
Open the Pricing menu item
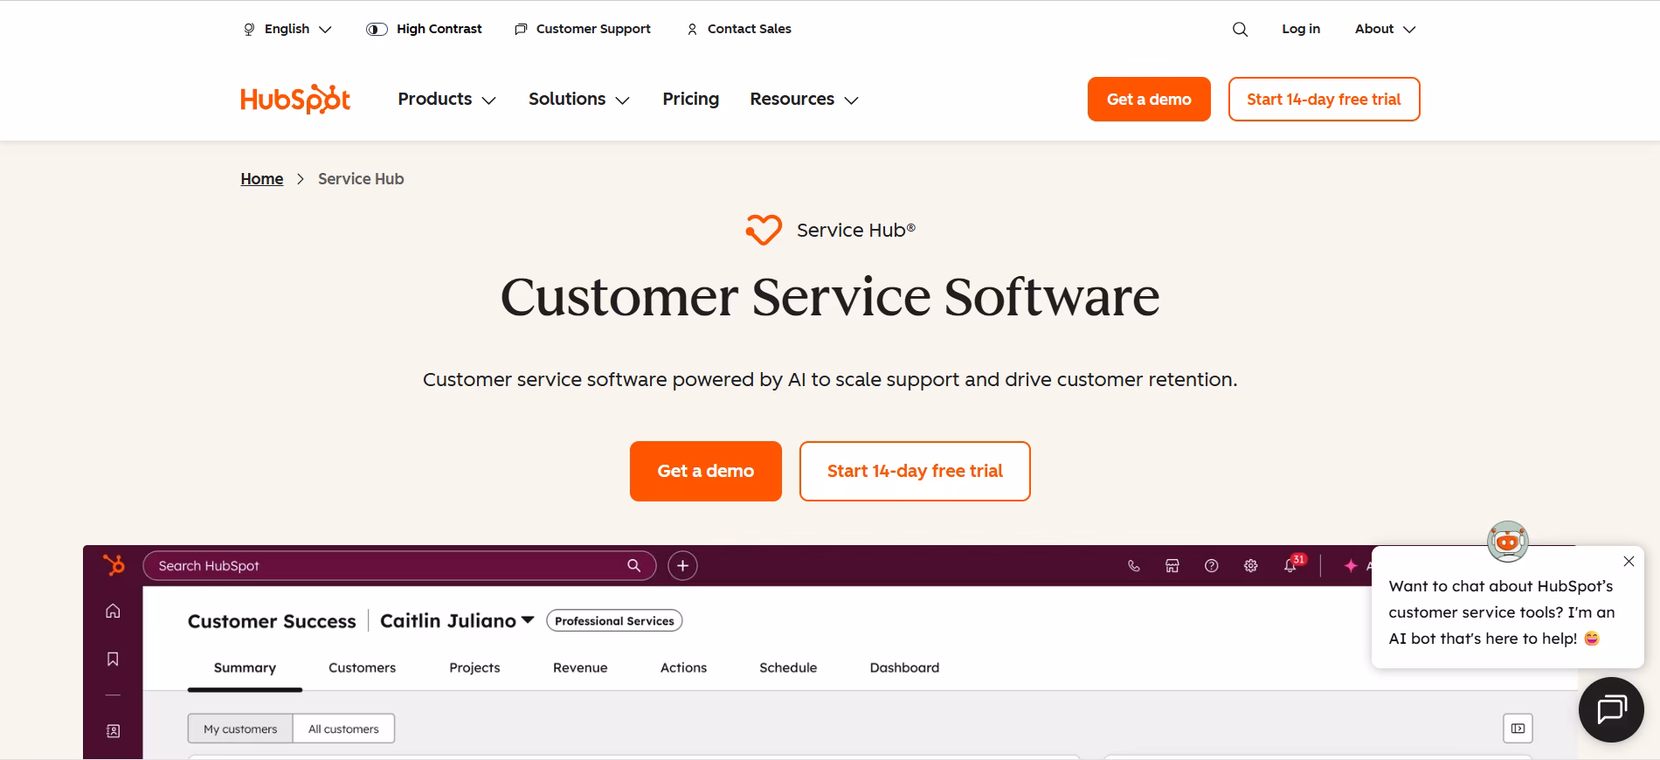[x=690, y=100]
